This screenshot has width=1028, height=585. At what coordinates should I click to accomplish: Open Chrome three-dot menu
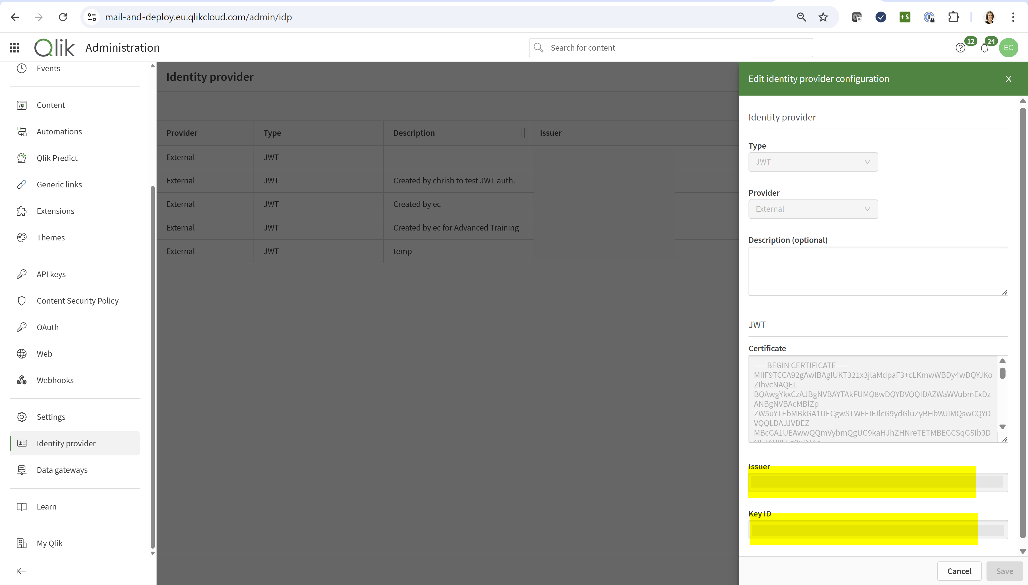(1013, 17)
